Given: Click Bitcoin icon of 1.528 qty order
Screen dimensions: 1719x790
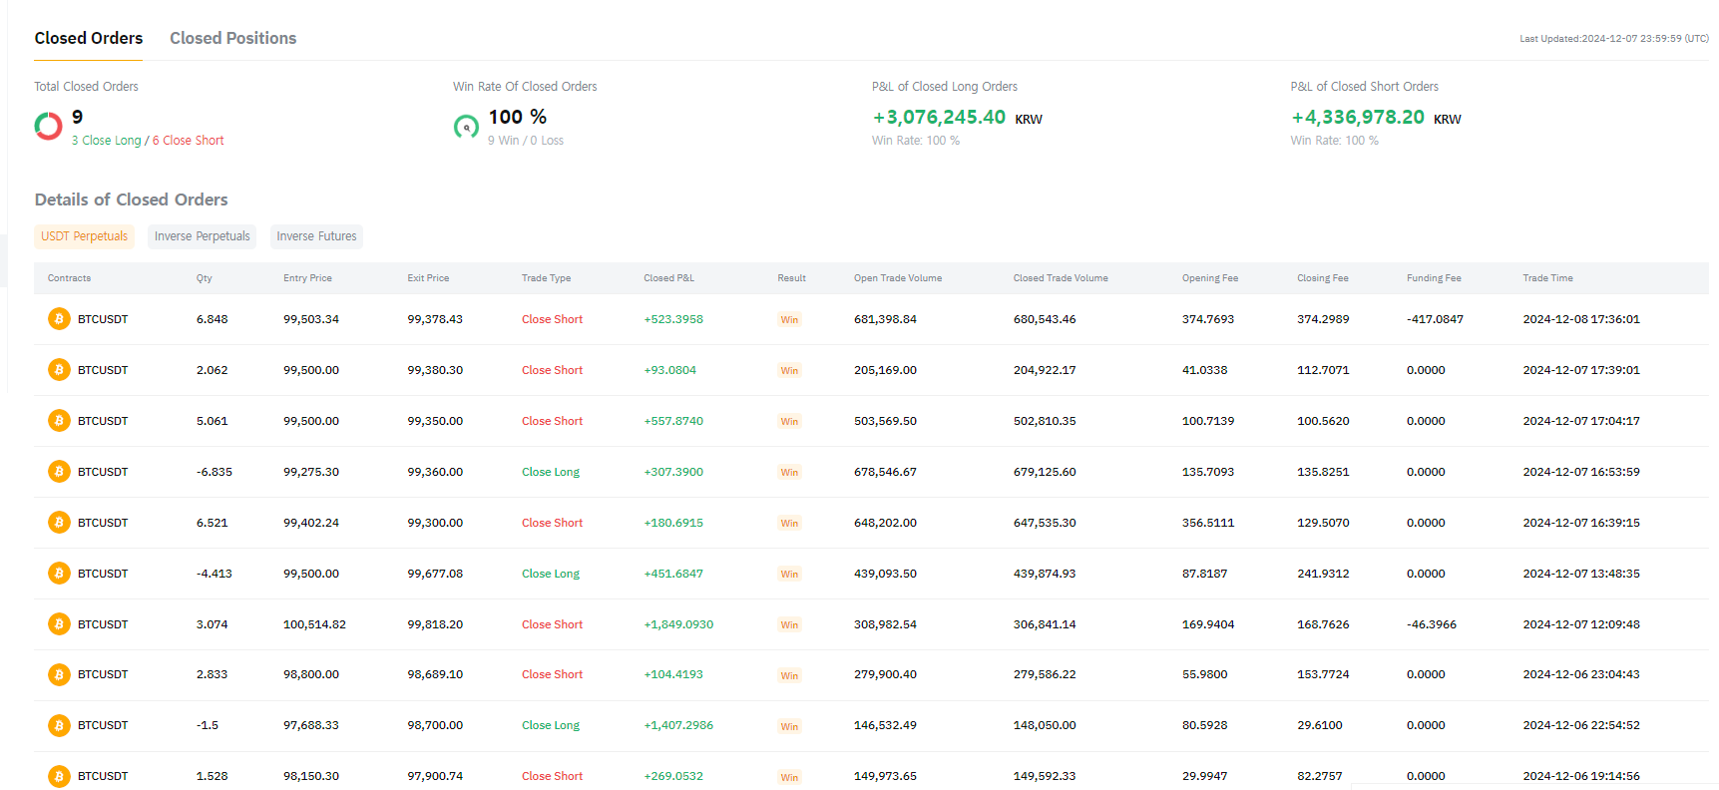Looking at the screenshot, I should pyautogui.click(x=59, y=776).
